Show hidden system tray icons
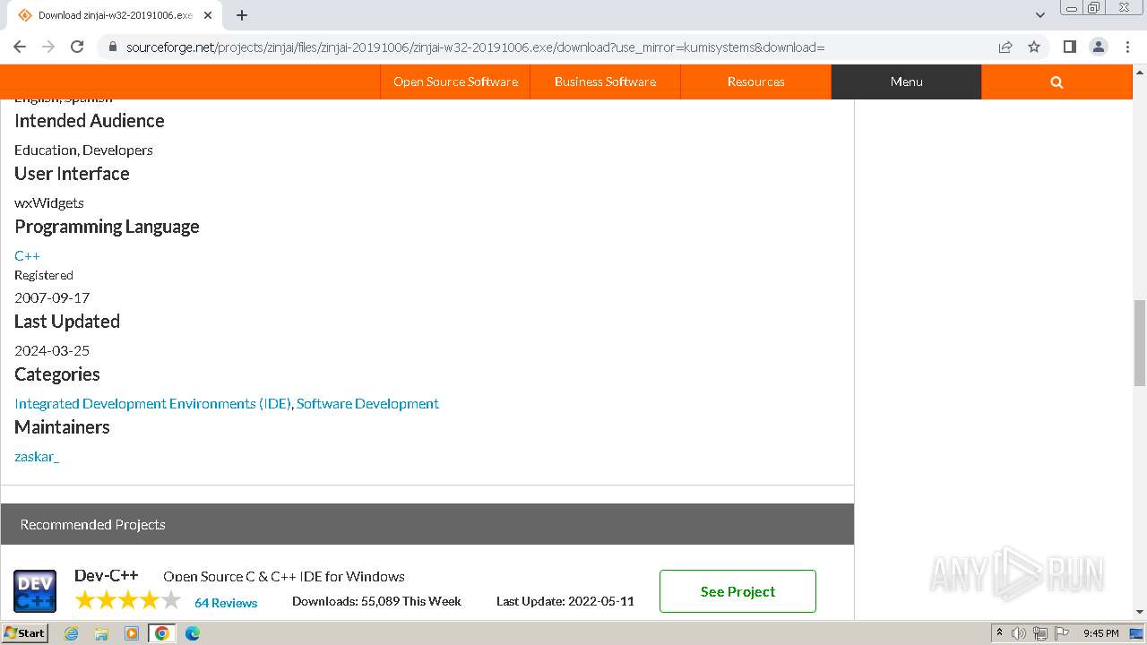Viewport: 1147px width, 645px height. pyautogui.click(x=1000, y=632)
